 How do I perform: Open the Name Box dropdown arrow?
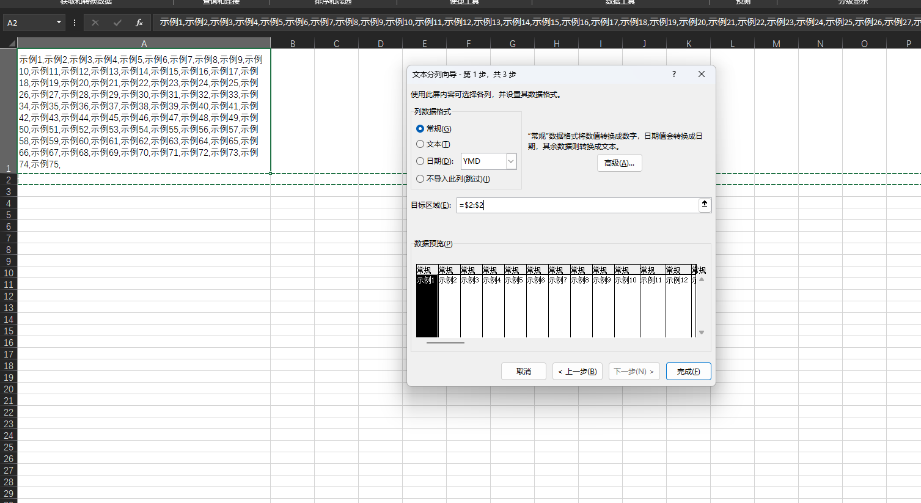click(x=59, y=22)
